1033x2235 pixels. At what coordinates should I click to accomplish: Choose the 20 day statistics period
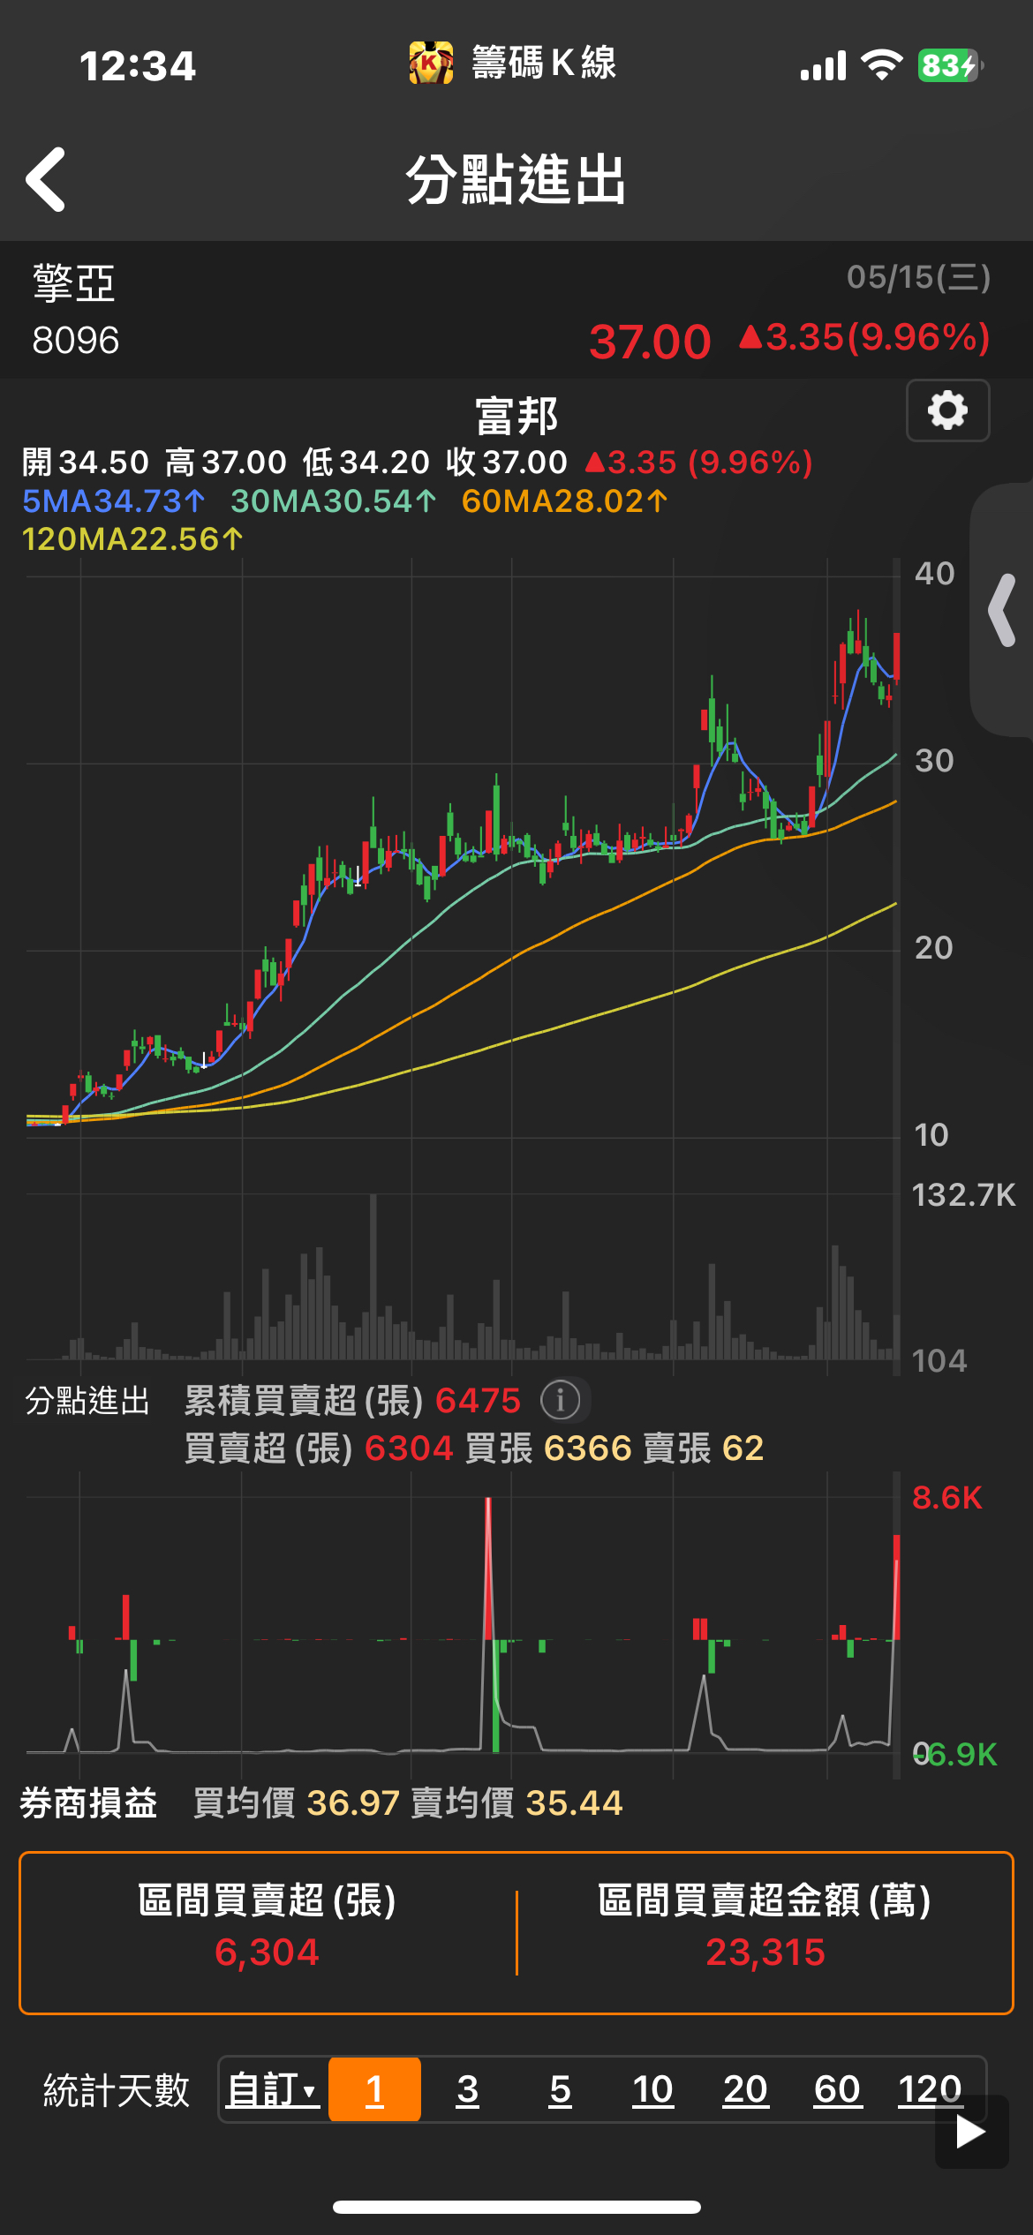(x=745, y=2090)
